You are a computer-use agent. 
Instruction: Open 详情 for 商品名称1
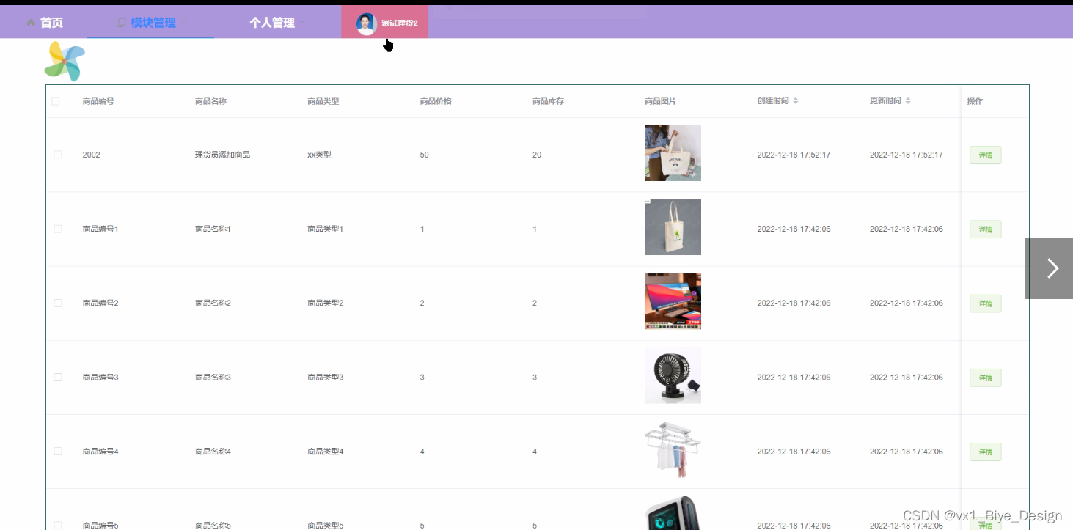coord(985,229)
